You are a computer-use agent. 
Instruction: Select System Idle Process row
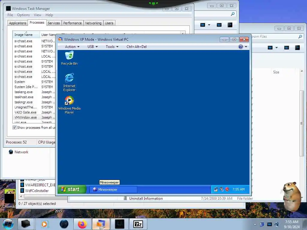tap(34, 87)
